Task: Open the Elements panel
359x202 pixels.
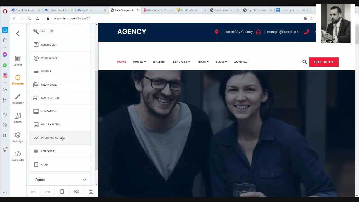Action: coord(18,80)
